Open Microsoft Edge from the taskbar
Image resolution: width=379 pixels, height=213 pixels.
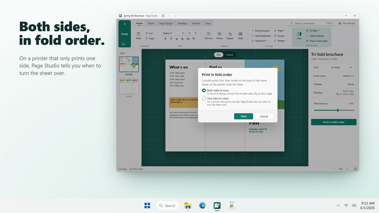(203, 206)
